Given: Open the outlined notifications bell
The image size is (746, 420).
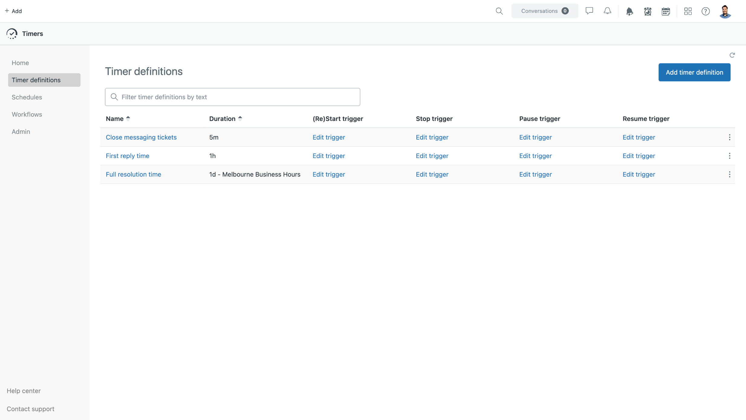Looking at the screenshot, I should click(607, 11).
